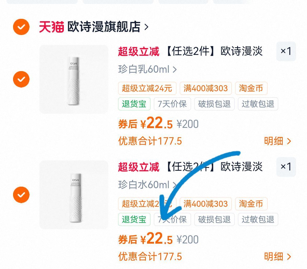307x269 pixels.
Task: Open 明细 for the 珍白水 discount
Action: pyautogui.click(x=277, y=257)
